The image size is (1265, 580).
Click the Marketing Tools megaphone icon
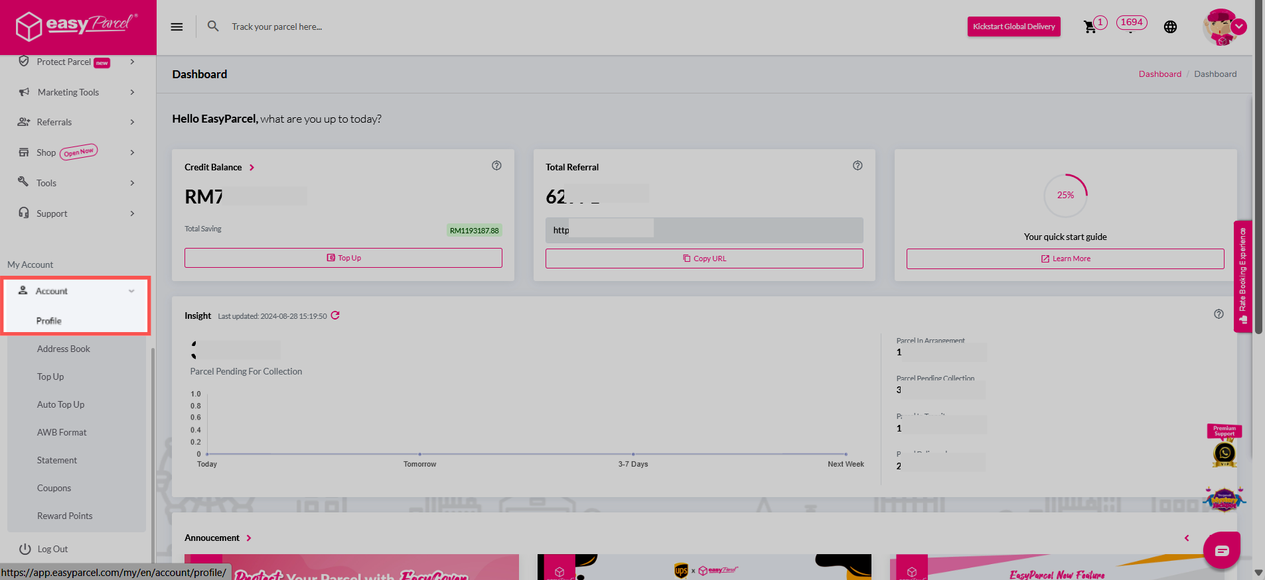(x=24, y=92)
